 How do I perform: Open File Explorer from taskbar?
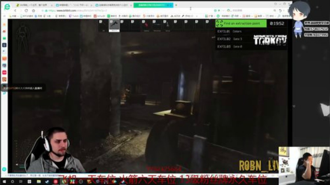coord(38,182)
